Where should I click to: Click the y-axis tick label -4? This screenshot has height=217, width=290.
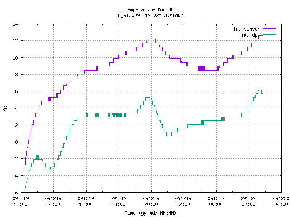tap(15, 176)
